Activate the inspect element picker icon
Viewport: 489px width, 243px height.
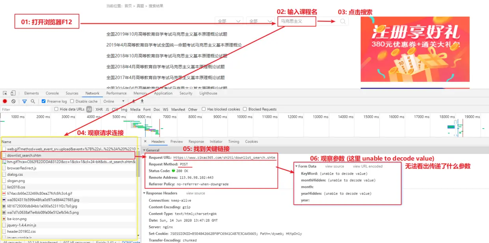(5, 93)
